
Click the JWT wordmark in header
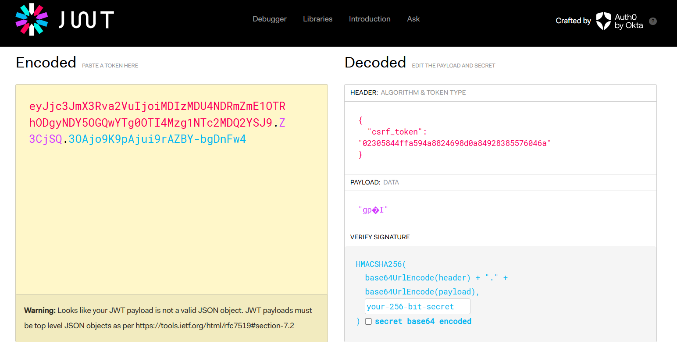click(x=86, y=20)
